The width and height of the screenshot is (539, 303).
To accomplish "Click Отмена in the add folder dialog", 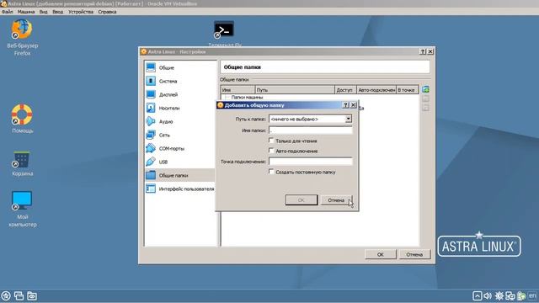I will [x=337, y=200].
